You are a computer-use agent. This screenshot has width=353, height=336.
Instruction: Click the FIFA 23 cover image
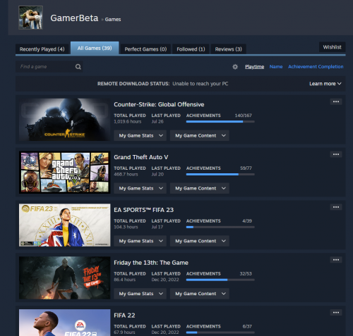[64, 225]
